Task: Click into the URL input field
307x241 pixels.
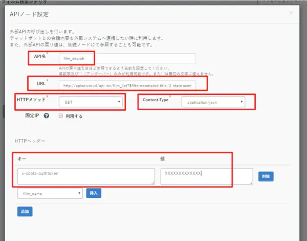Action: coord(127,86)
